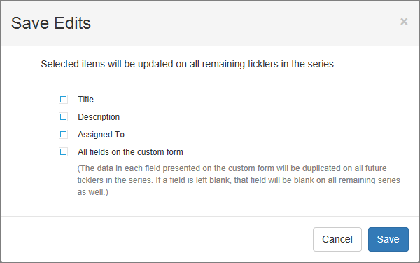Click the 'Selected items will be updated' message

pyautogui.click(x=187, y=64)
